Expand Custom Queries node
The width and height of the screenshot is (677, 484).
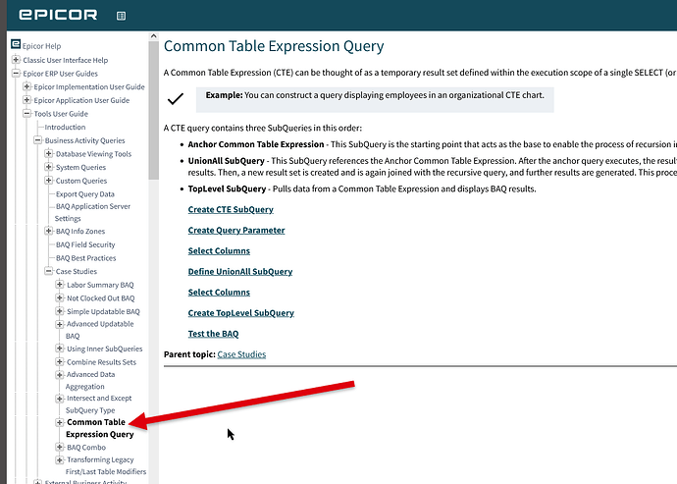tap(49, 181)
